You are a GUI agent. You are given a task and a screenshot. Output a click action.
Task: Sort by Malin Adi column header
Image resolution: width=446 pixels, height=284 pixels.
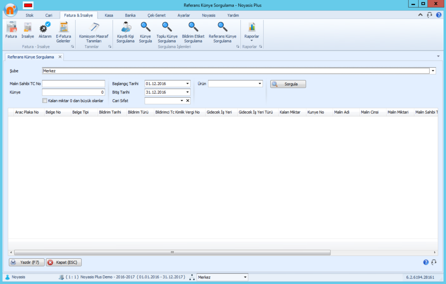point(346,112)
